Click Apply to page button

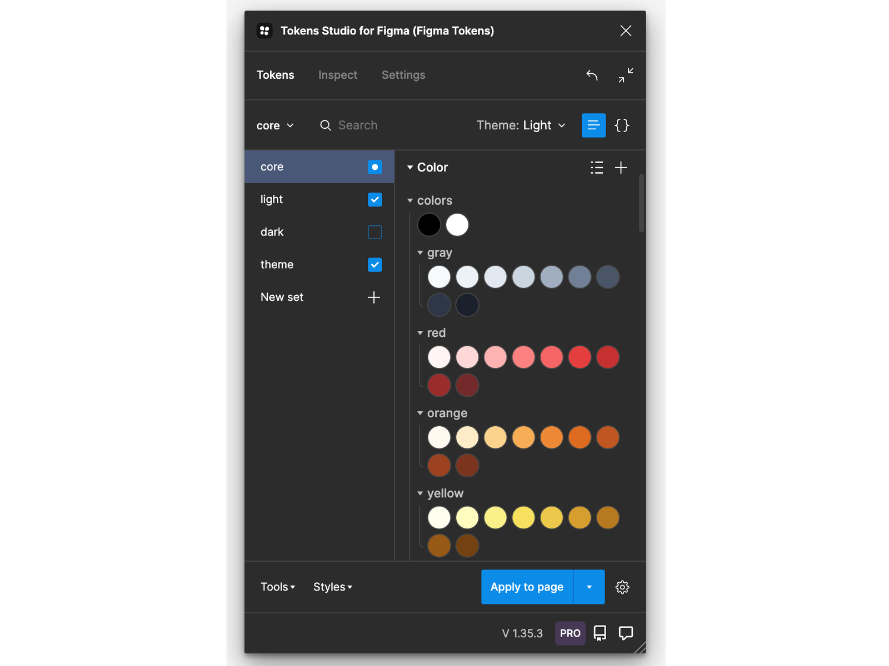click(527, 587)
